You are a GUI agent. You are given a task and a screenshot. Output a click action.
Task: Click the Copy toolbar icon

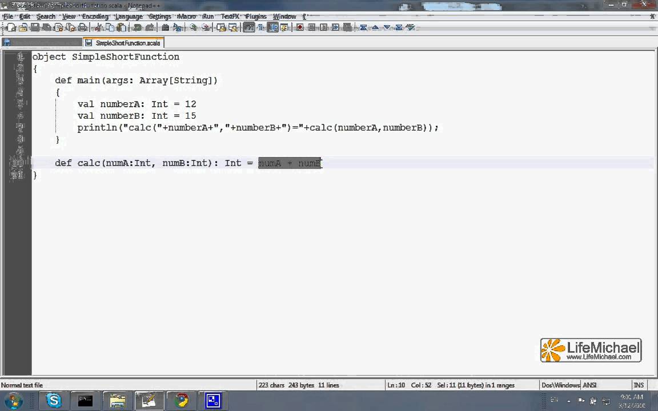[x=110, y=27]
